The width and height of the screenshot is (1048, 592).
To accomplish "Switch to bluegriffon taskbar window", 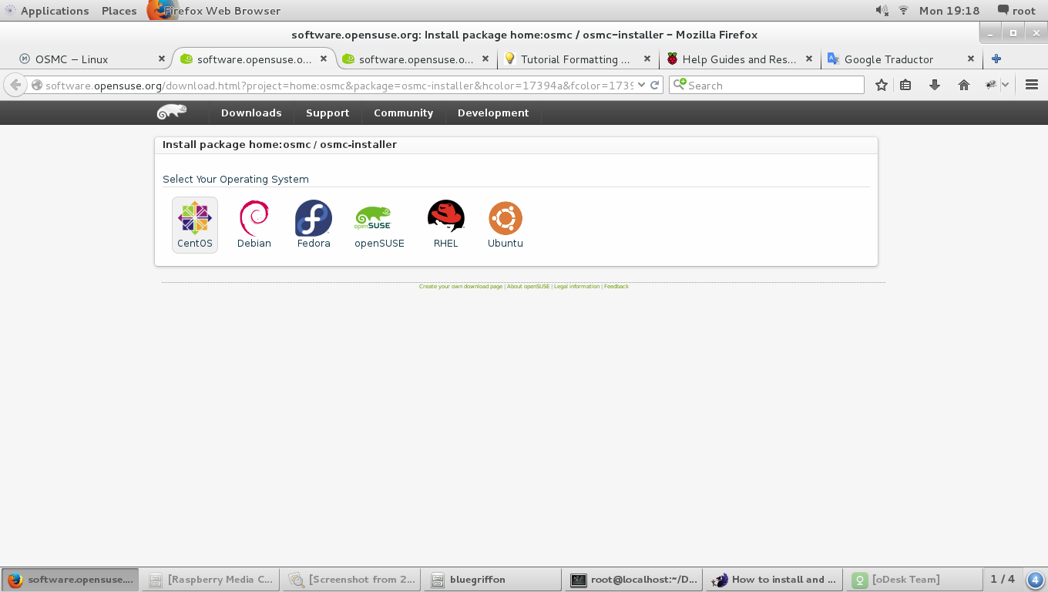I will [492, 580].
